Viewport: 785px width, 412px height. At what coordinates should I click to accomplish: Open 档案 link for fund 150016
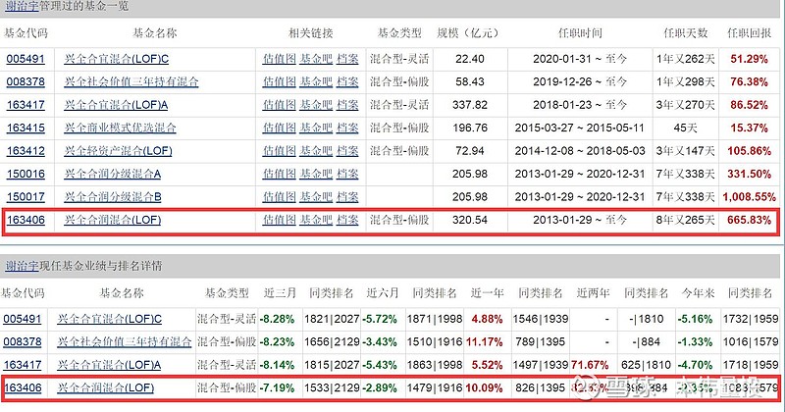pos(347,174)
